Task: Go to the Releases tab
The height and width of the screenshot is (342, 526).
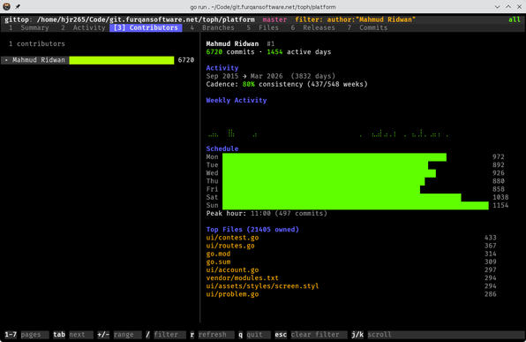Action: (x=313, y=27)
